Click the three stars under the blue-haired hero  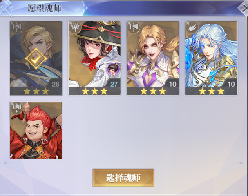tap(212, 91)
